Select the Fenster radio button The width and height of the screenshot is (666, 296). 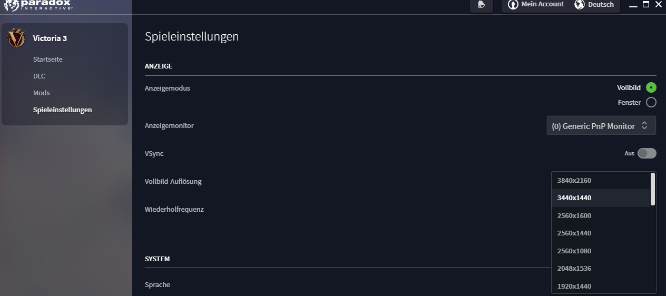point(651,103)
